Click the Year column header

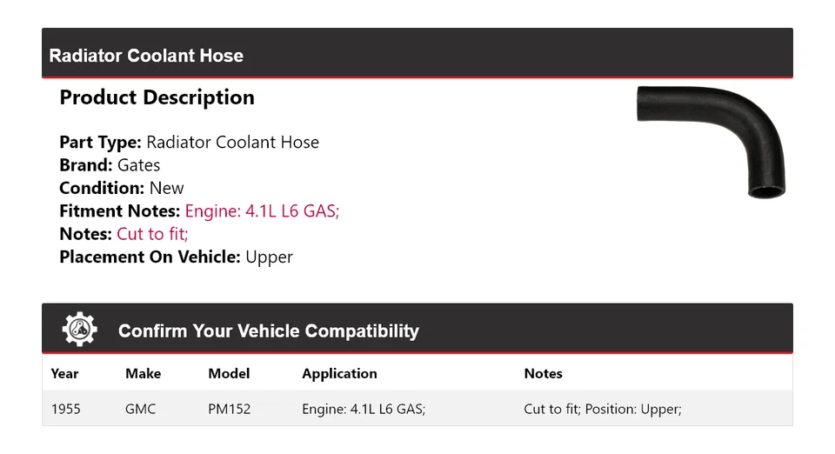click(64, 374)
